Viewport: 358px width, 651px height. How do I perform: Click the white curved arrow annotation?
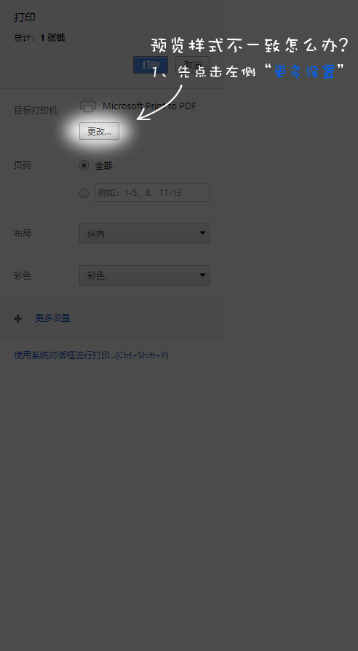160,103
